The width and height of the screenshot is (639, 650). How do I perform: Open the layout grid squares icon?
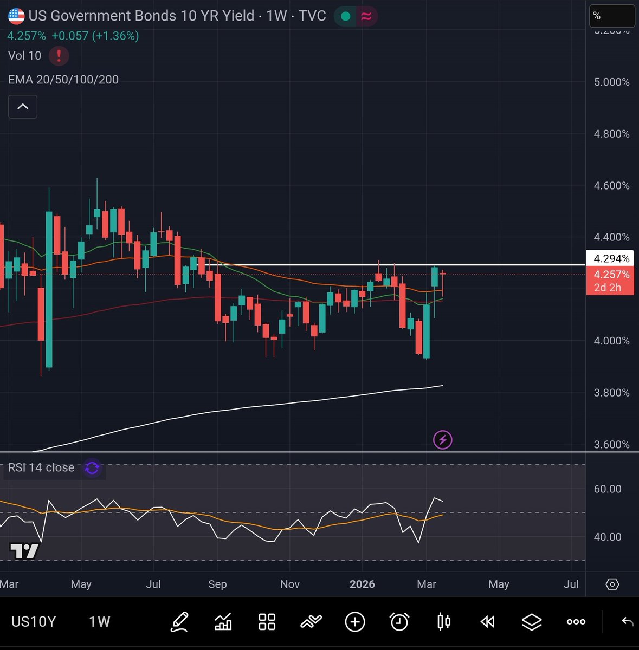click(x=267, y=621)
